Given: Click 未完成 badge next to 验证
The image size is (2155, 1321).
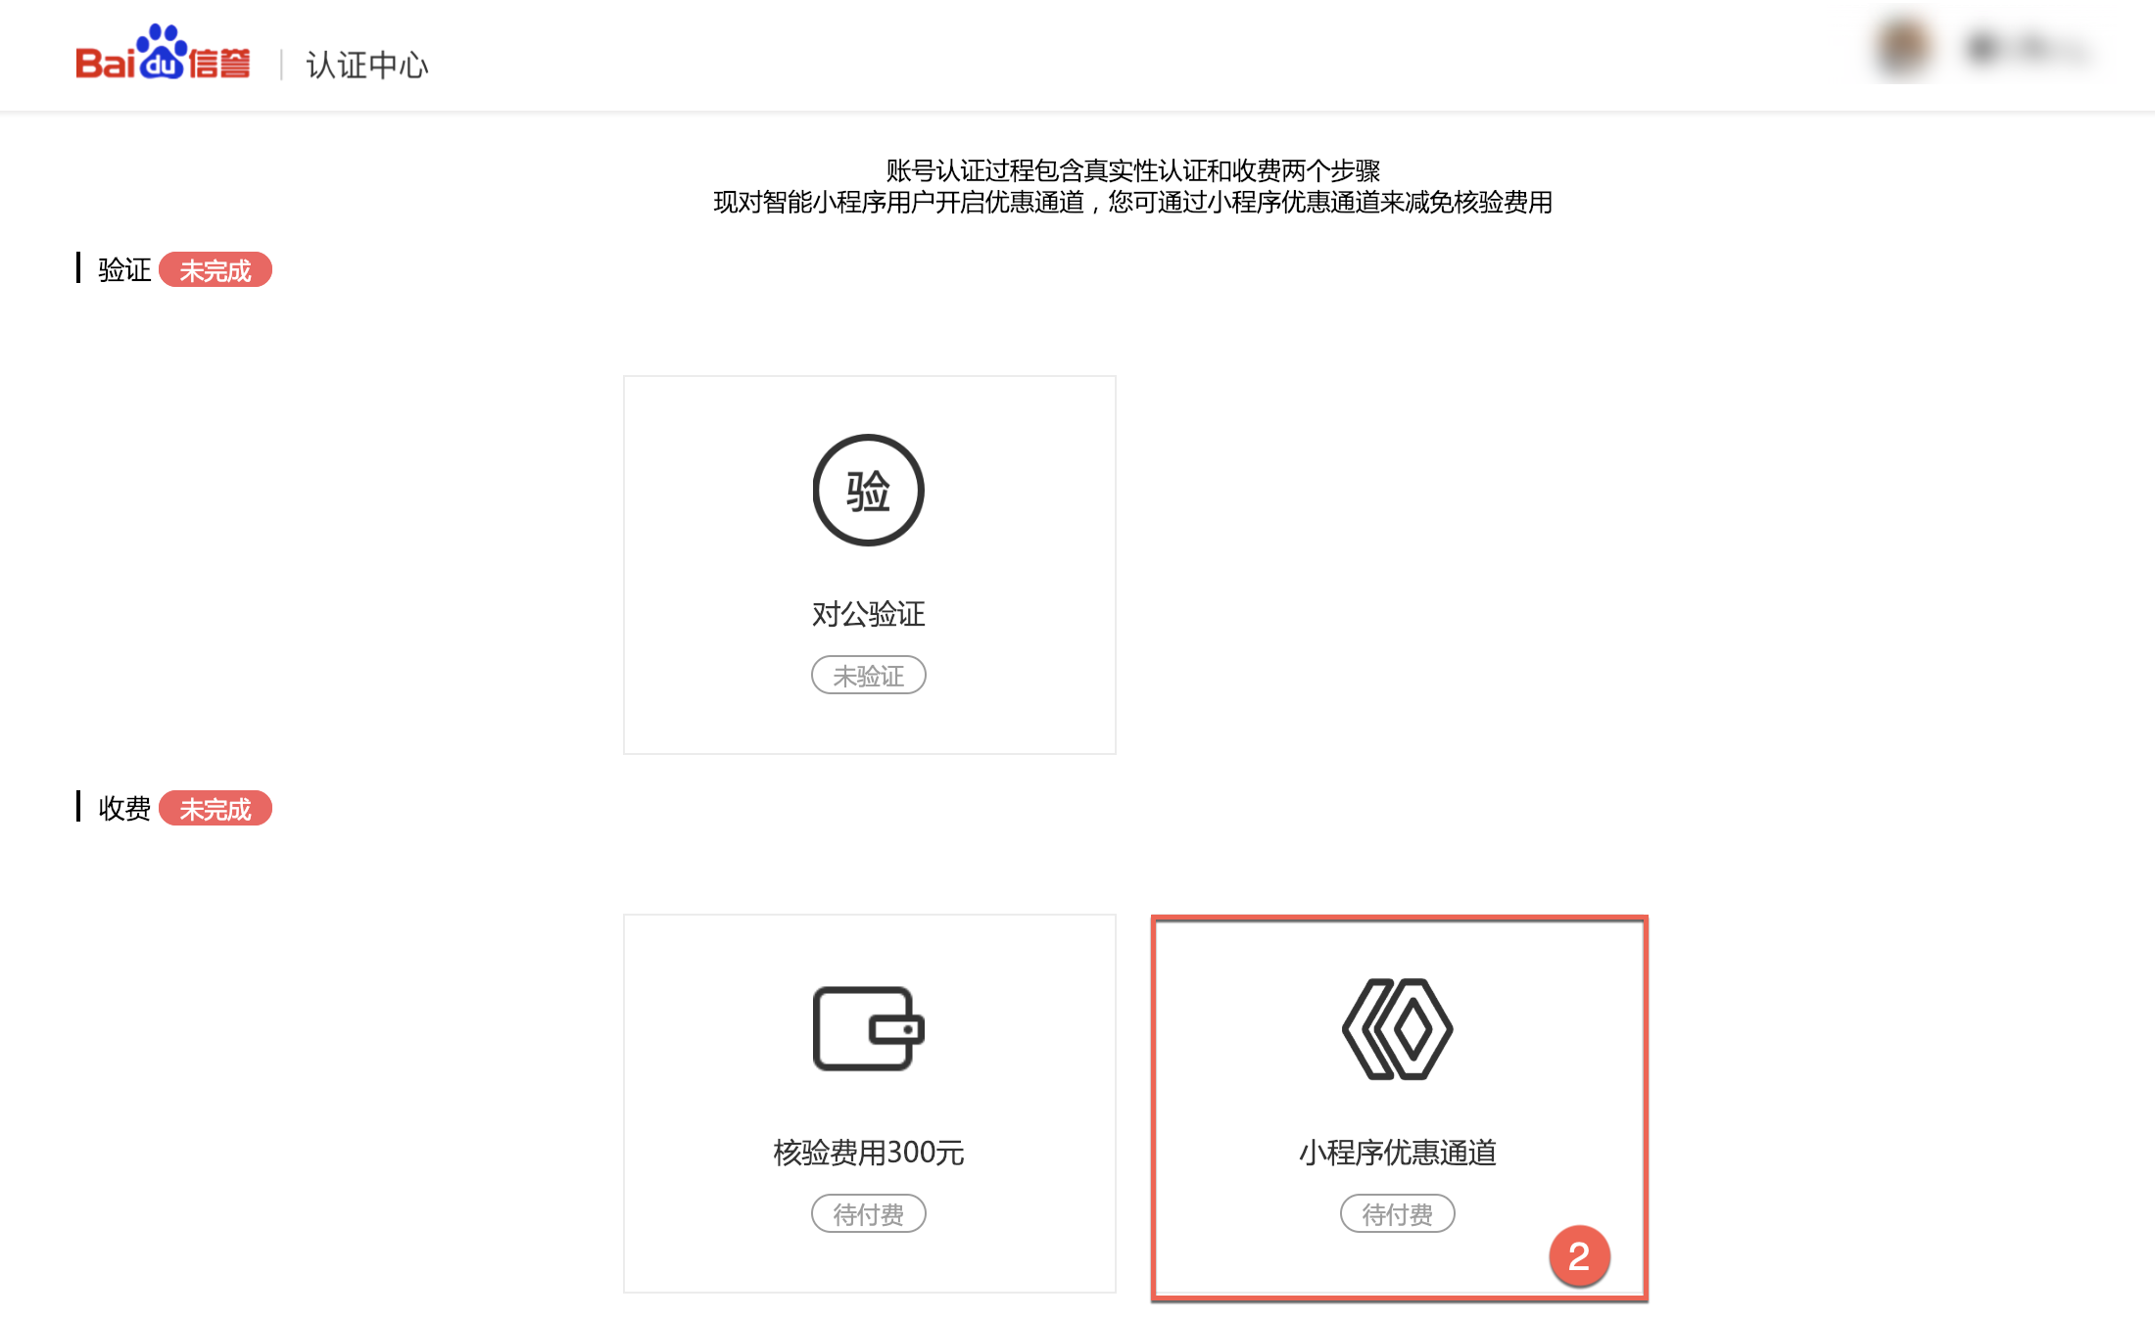Looking at the screenshot, I should tap(215, 270).
